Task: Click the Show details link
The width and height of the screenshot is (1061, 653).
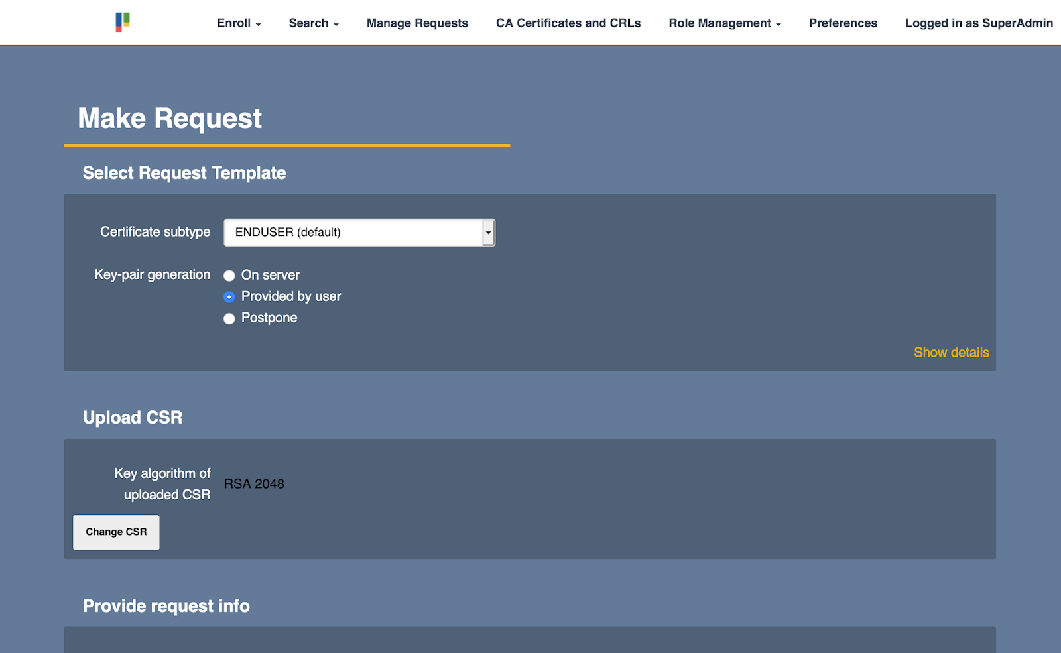Action: pyautogui.click(x=951, y=352)
